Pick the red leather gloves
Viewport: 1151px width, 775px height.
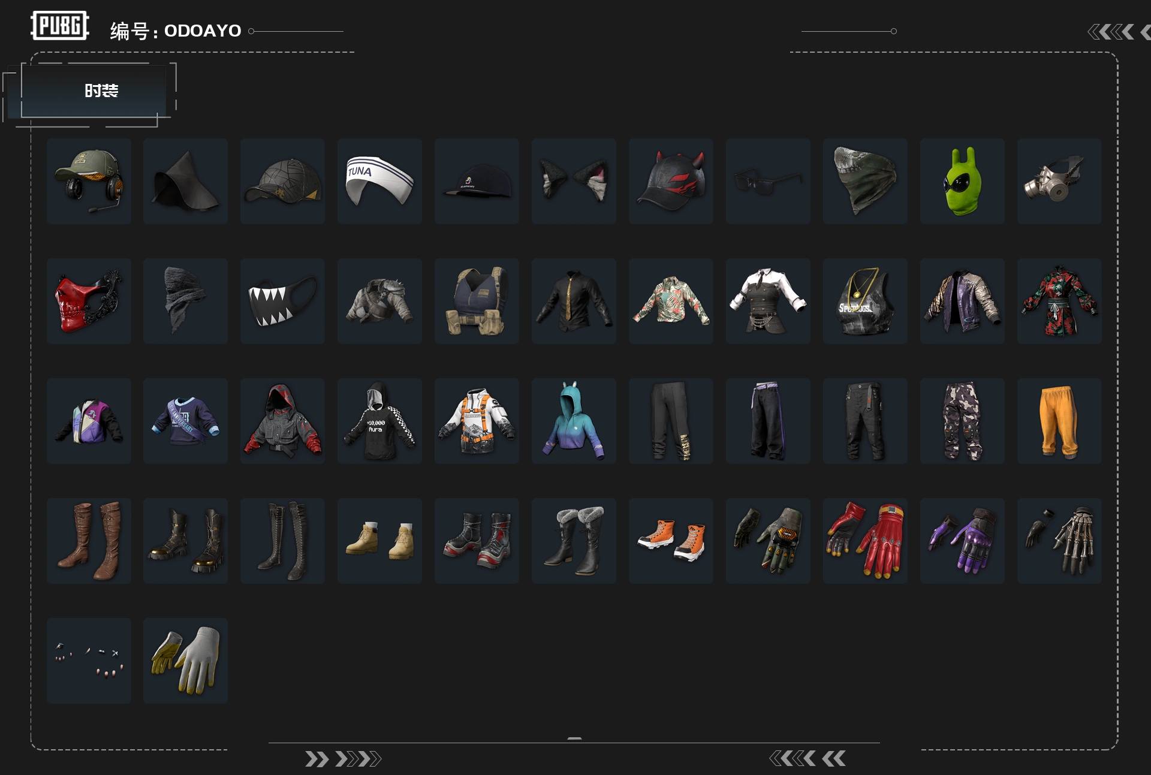866,541
